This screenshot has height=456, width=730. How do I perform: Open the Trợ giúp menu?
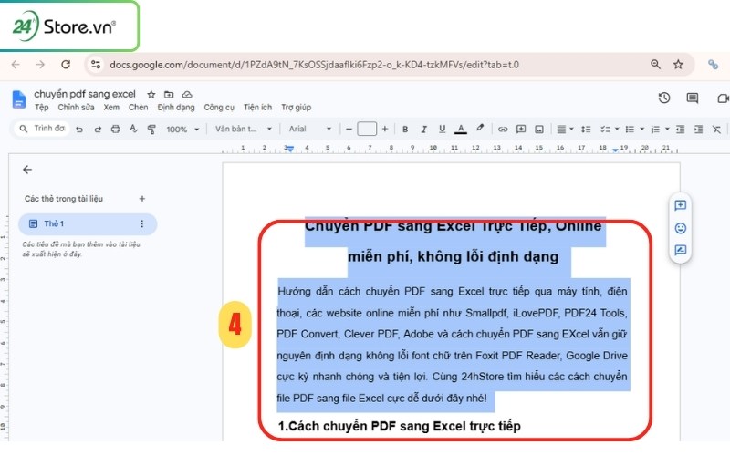coord(296,108)
